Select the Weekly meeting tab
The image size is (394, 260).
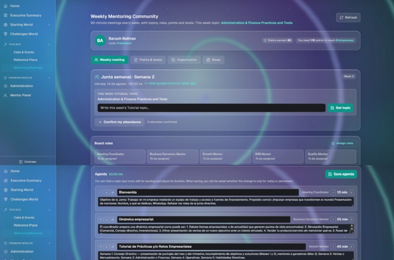tap(109, 60)
